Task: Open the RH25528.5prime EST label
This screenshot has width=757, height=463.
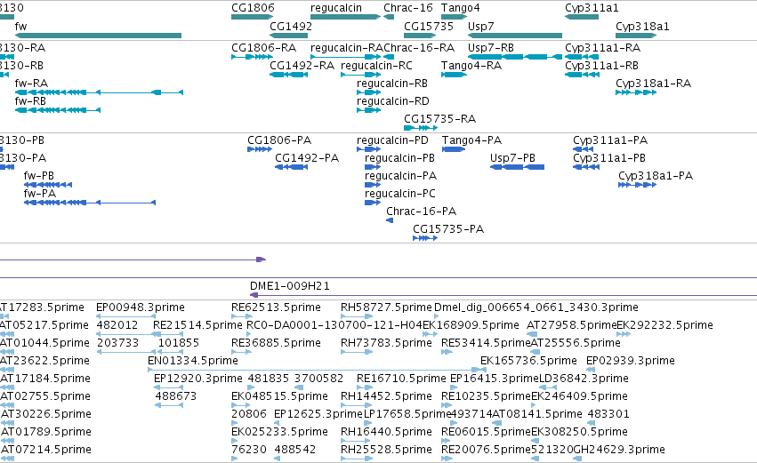Action: (x=386, y=450)
